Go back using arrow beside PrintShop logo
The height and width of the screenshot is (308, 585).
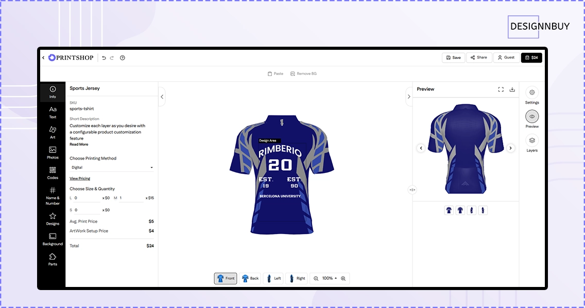(x=43, y=57)
